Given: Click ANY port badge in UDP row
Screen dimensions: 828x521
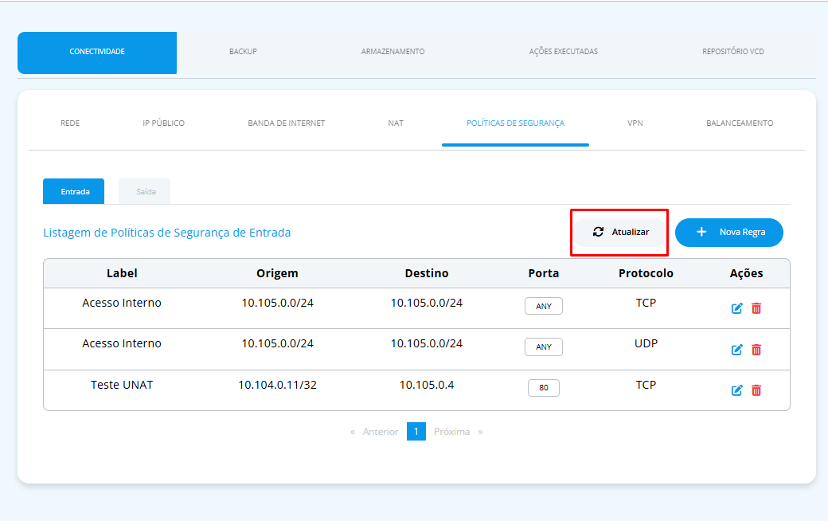Looking at the screenshot, I should coord(543,347).
